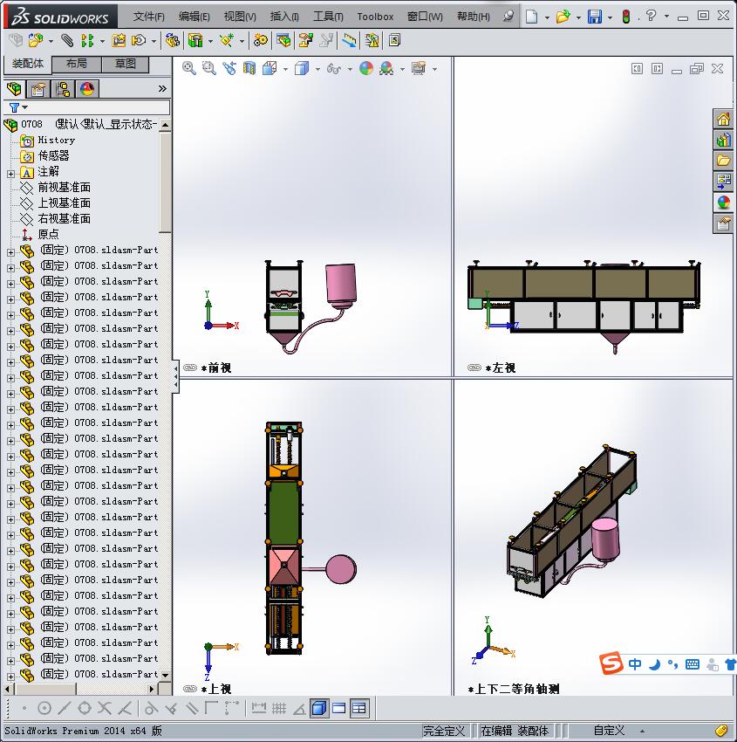Open the PropertyManager tab icon
The image size is (737, 742).
coord(38,89)
